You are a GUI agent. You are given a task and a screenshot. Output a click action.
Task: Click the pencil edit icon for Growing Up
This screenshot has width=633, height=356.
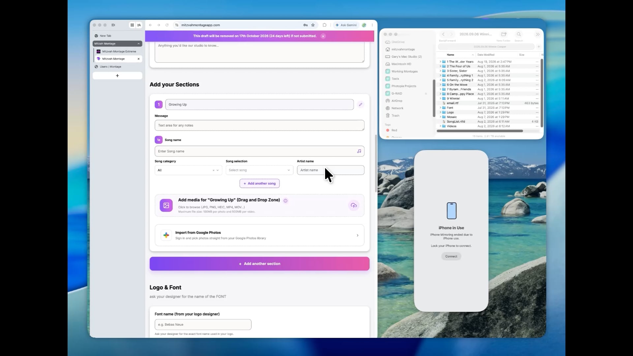coord(360,104)
